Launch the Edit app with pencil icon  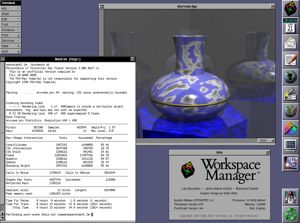coord(291,60)
